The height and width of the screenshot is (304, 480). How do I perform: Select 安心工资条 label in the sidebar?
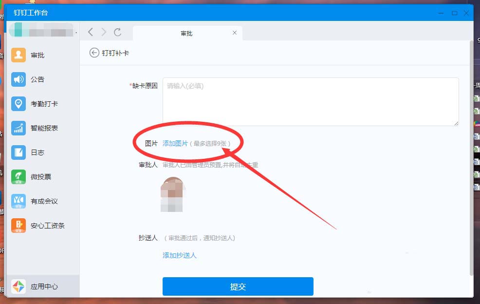(x=48, y=226)
